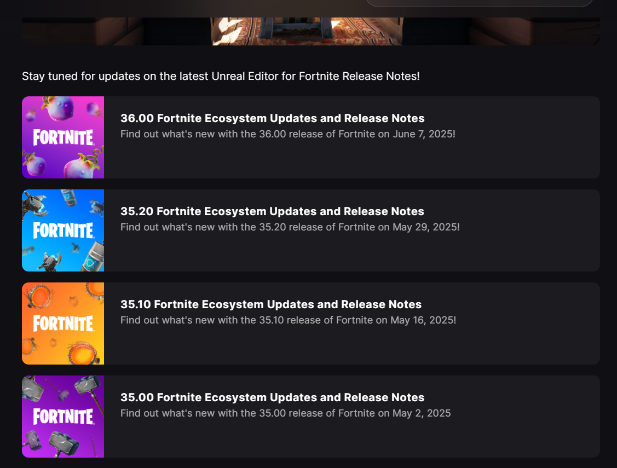Viewport: 617px width, 468px height.
Task: Open 35.20 Fortnite Ecosystem Updates title link
Action: (x=272, y=211)
